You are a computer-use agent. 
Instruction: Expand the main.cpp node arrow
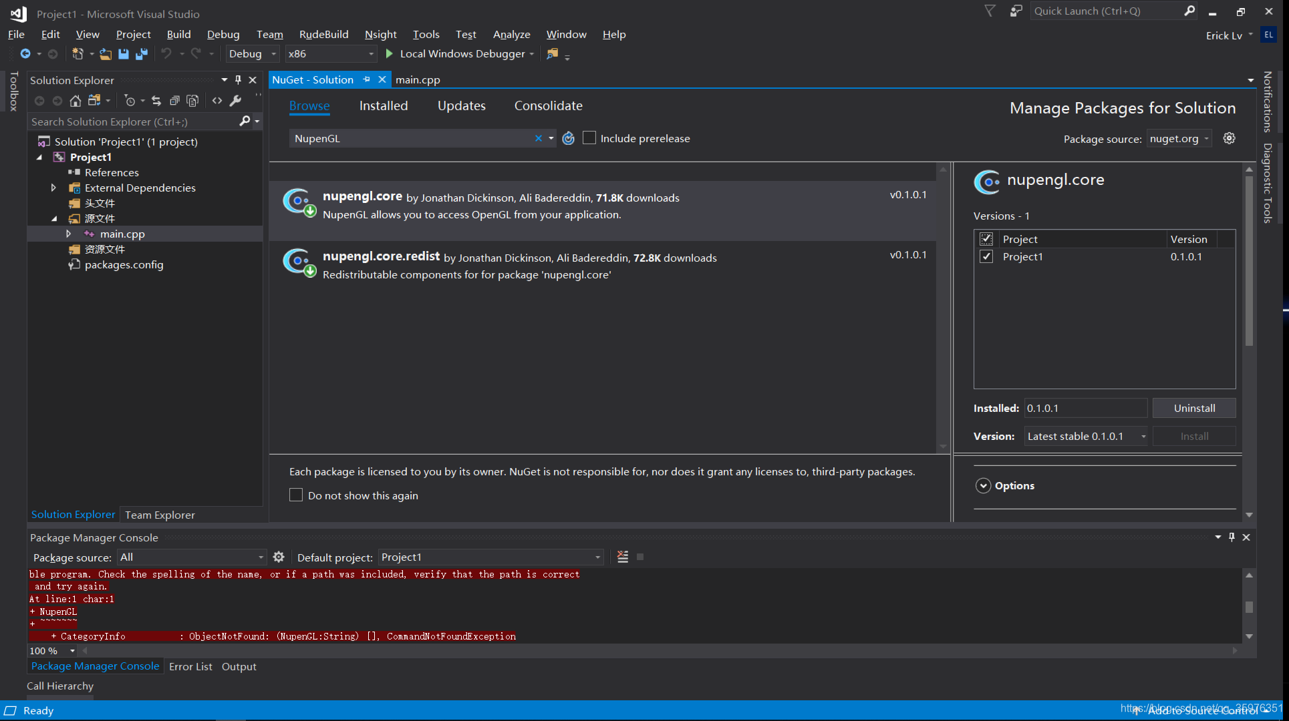click(x=68, y=234)
